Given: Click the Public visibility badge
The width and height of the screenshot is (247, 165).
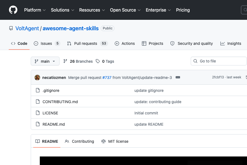Looking at the screenshot, I should (108, 28).
